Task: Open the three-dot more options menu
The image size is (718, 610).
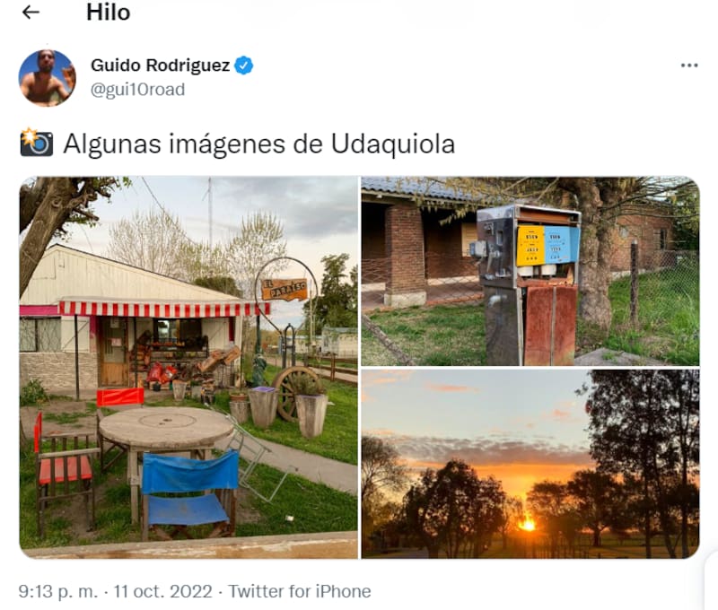Action: [689, 65]
